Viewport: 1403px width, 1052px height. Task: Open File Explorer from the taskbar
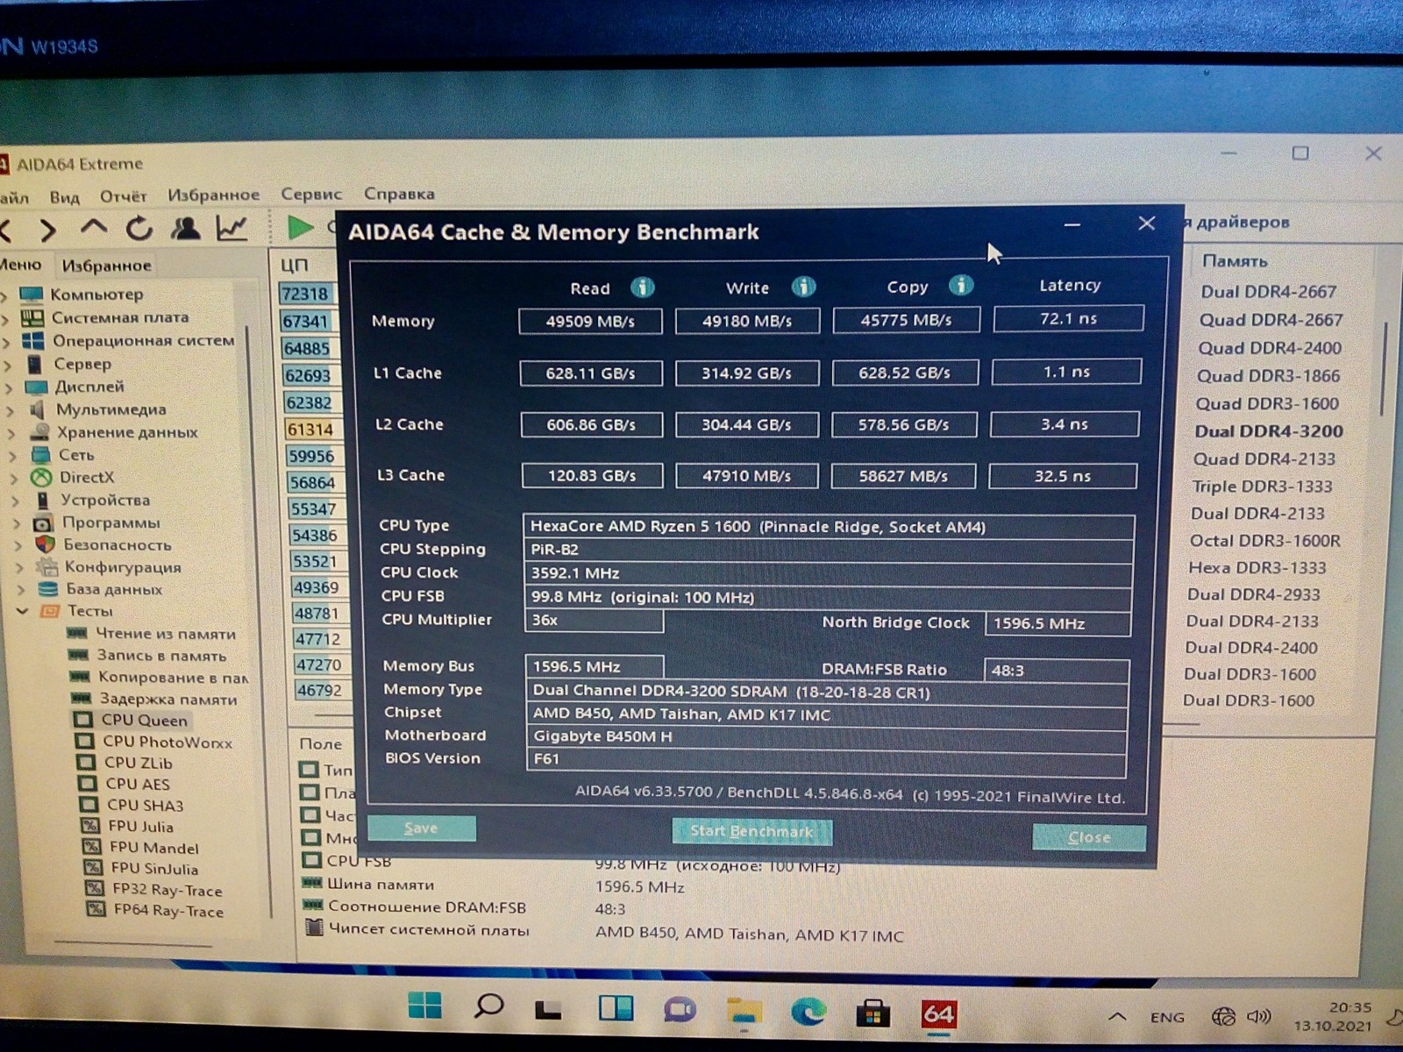[x=744, y=1012]
